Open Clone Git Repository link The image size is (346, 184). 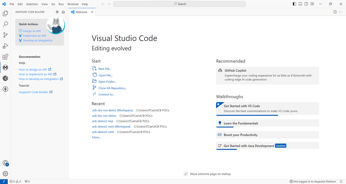tap(113, 88)
